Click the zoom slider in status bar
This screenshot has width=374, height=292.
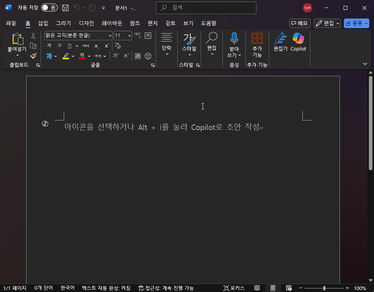[324, 288]
